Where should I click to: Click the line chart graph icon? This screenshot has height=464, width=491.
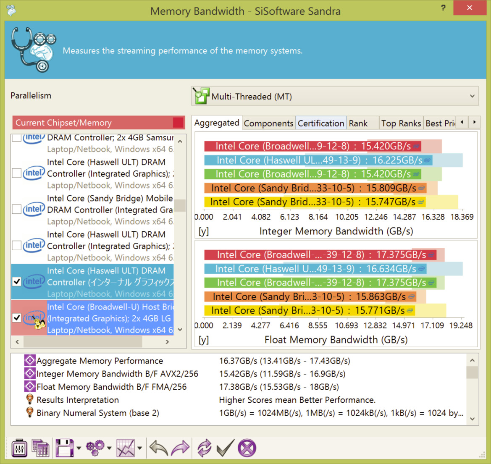pyautogui.click(x=126, y=448)
